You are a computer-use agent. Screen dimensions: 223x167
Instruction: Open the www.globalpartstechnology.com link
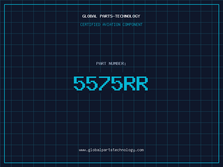111,150
